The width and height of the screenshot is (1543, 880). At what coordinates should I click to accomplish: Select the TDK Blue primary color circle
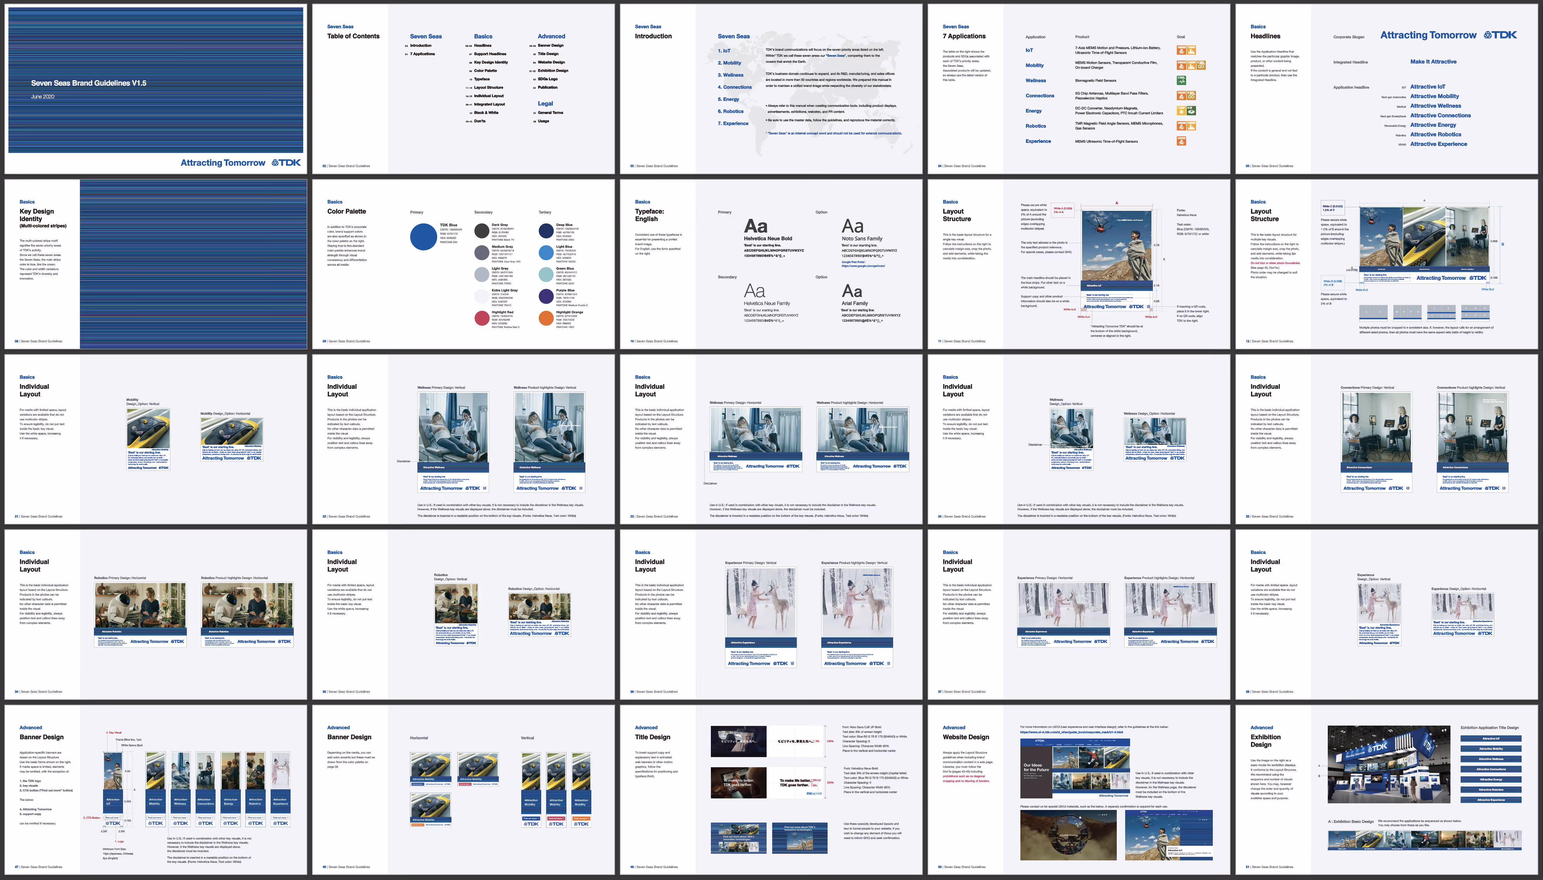coord(423,236)
